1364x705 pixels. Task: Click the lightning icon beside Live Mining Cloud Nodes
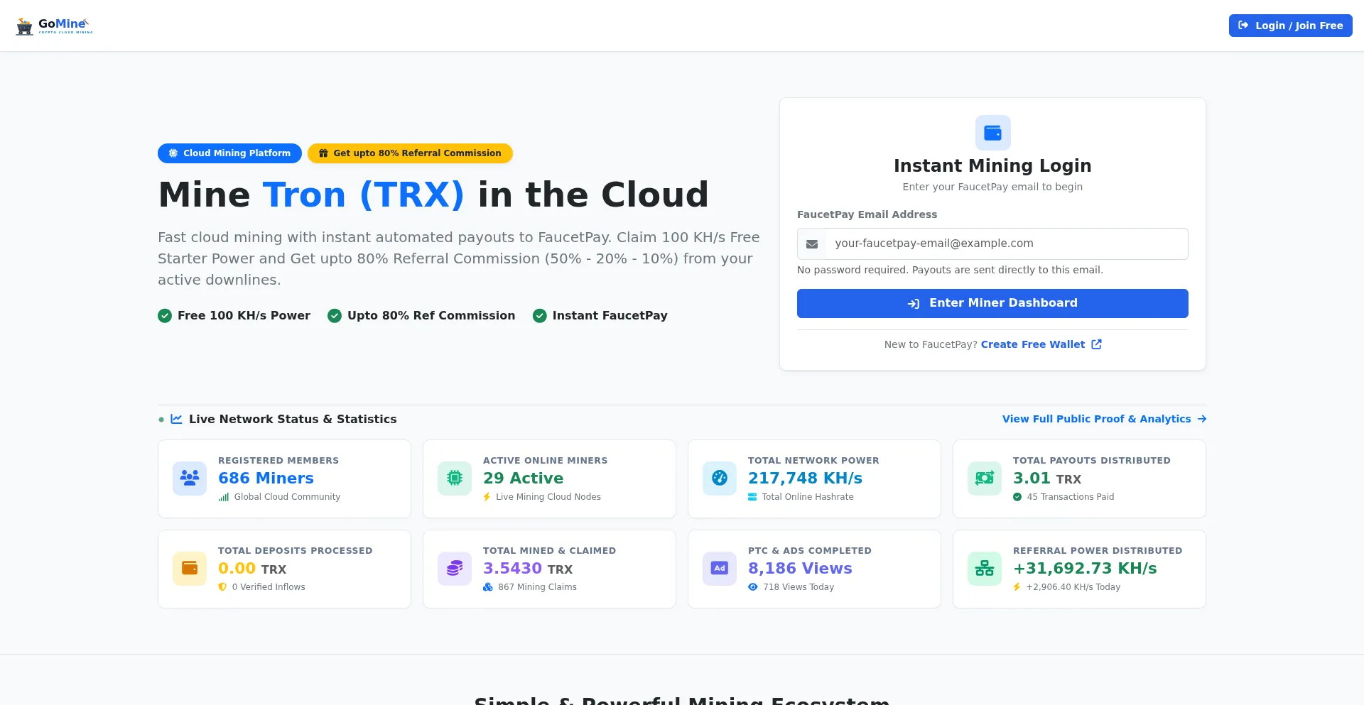487,497
